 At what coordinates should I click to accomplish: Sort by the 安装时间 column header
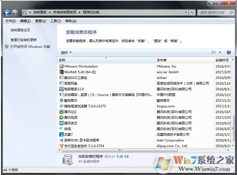pos(223,60)
